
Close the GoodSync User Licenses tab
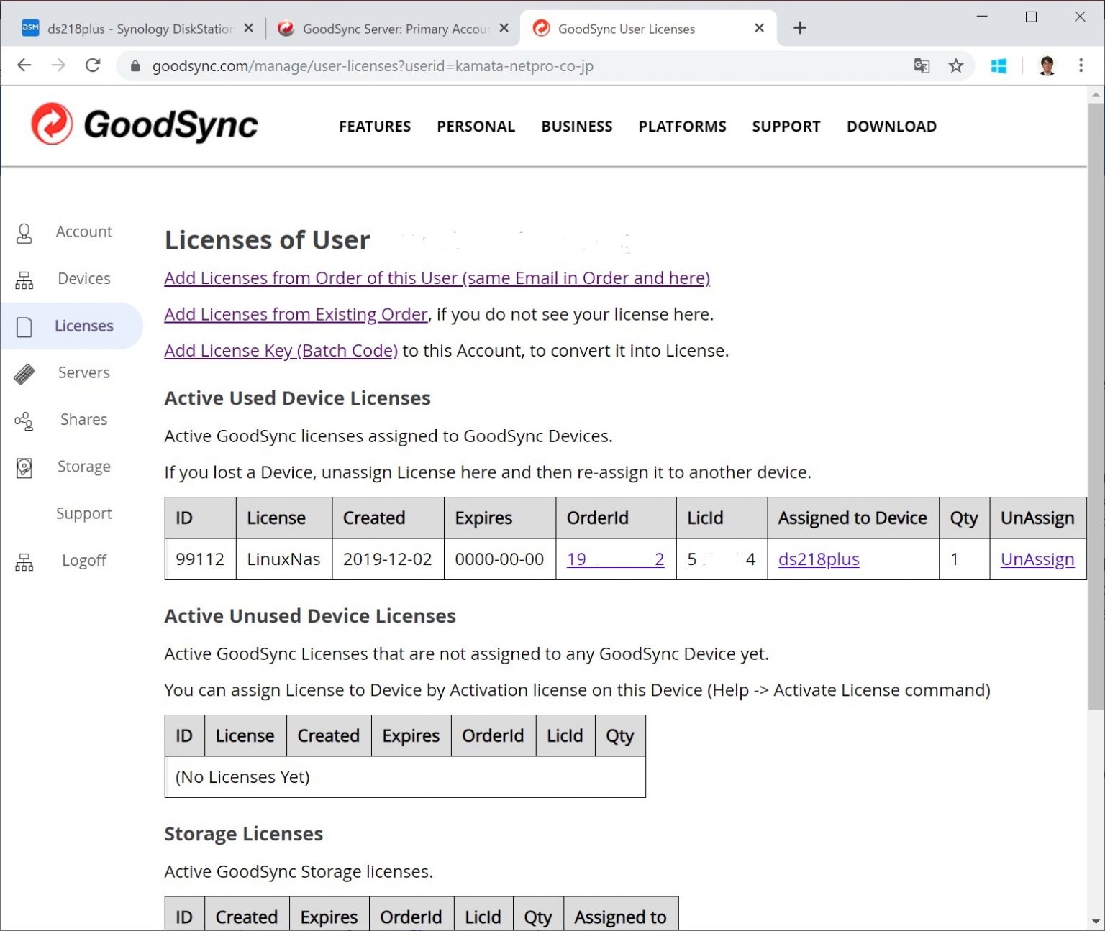tap(759, 28)
